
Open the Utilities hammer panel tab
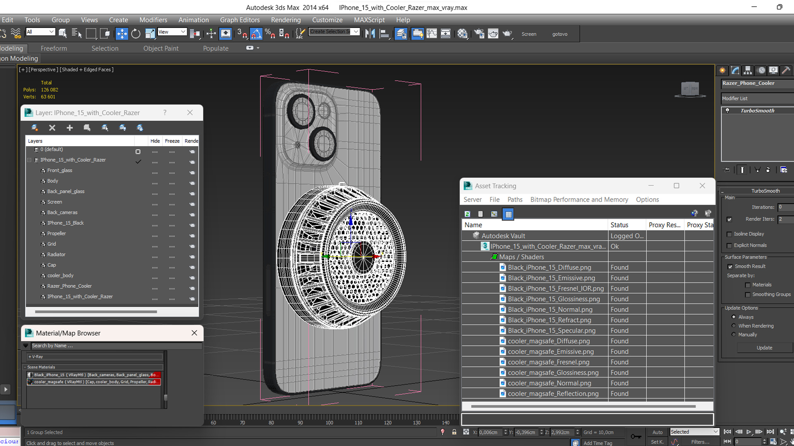point(786,70)
